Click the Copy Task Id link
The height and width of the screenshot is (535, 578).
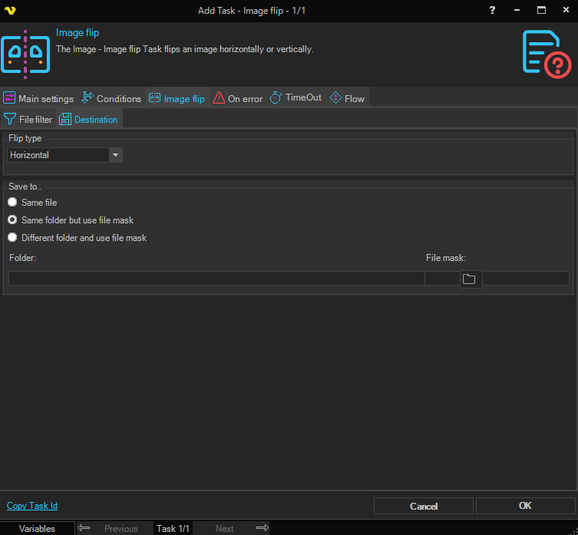click(x=32, y=506)
